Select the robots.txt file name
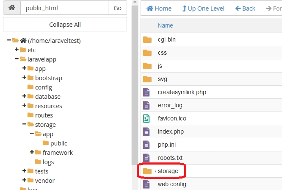This screenshot has height=190, width=282. pyautogui.click(x=170, y=158)
